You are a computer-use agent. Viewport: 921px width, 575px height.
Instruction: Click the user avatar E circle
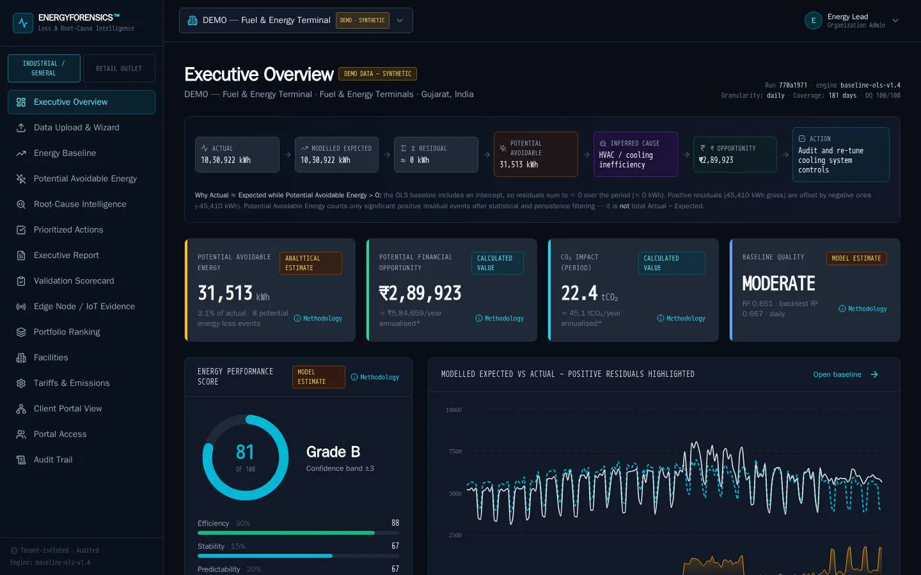[x=814, y=20]
